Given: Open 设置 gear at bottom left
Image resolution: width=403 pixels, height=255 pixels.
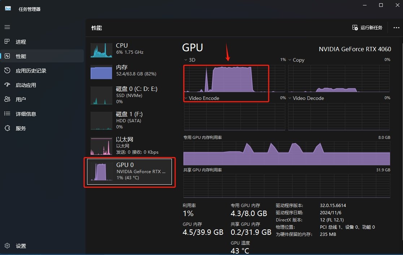Looking at the screenshot, I should [x=7, y=246].
